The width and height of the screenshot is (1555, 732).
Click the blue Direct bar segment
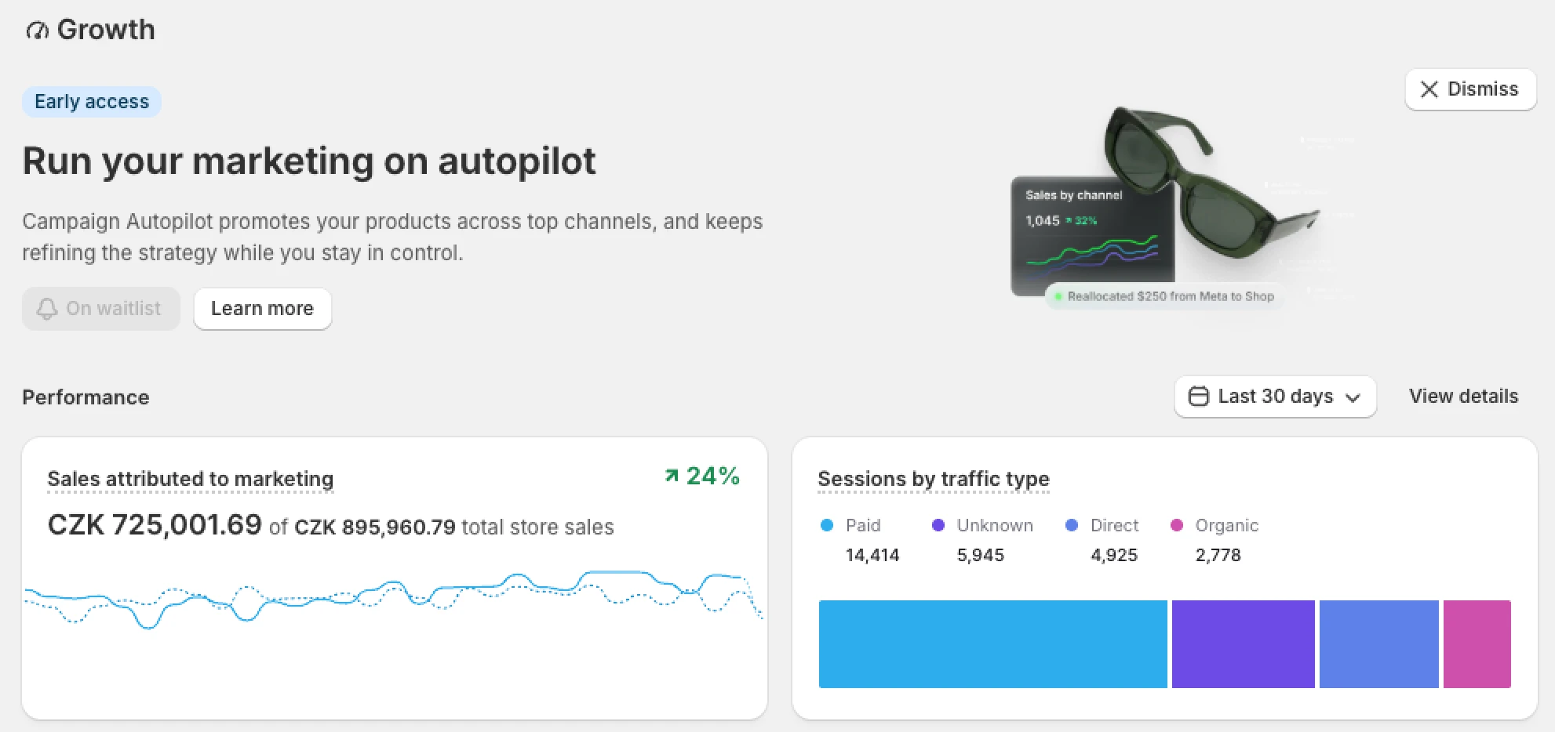pos(1379,644)
